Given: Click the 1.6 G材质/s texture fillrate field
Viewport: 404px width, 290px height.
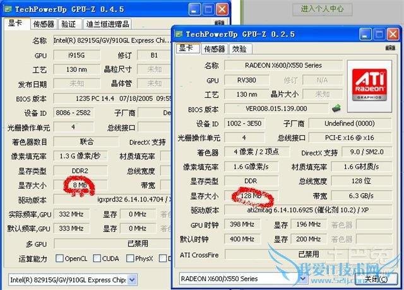Looking at the screenshot, I should pos(361,167).
